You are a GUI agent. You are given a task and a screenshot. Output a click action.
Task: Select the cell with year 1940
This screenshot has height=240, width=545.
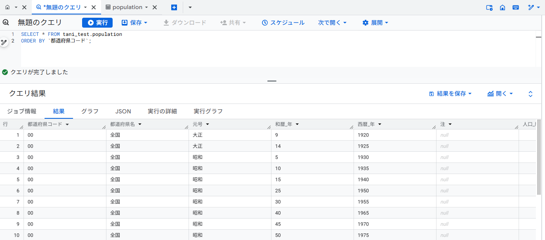tap(395, 179)
